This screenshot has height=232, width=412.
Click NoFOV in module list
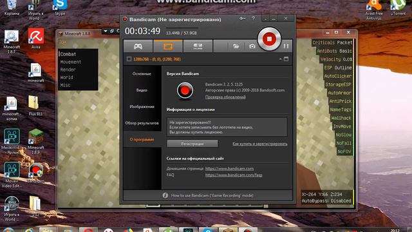tap(344, 152)
